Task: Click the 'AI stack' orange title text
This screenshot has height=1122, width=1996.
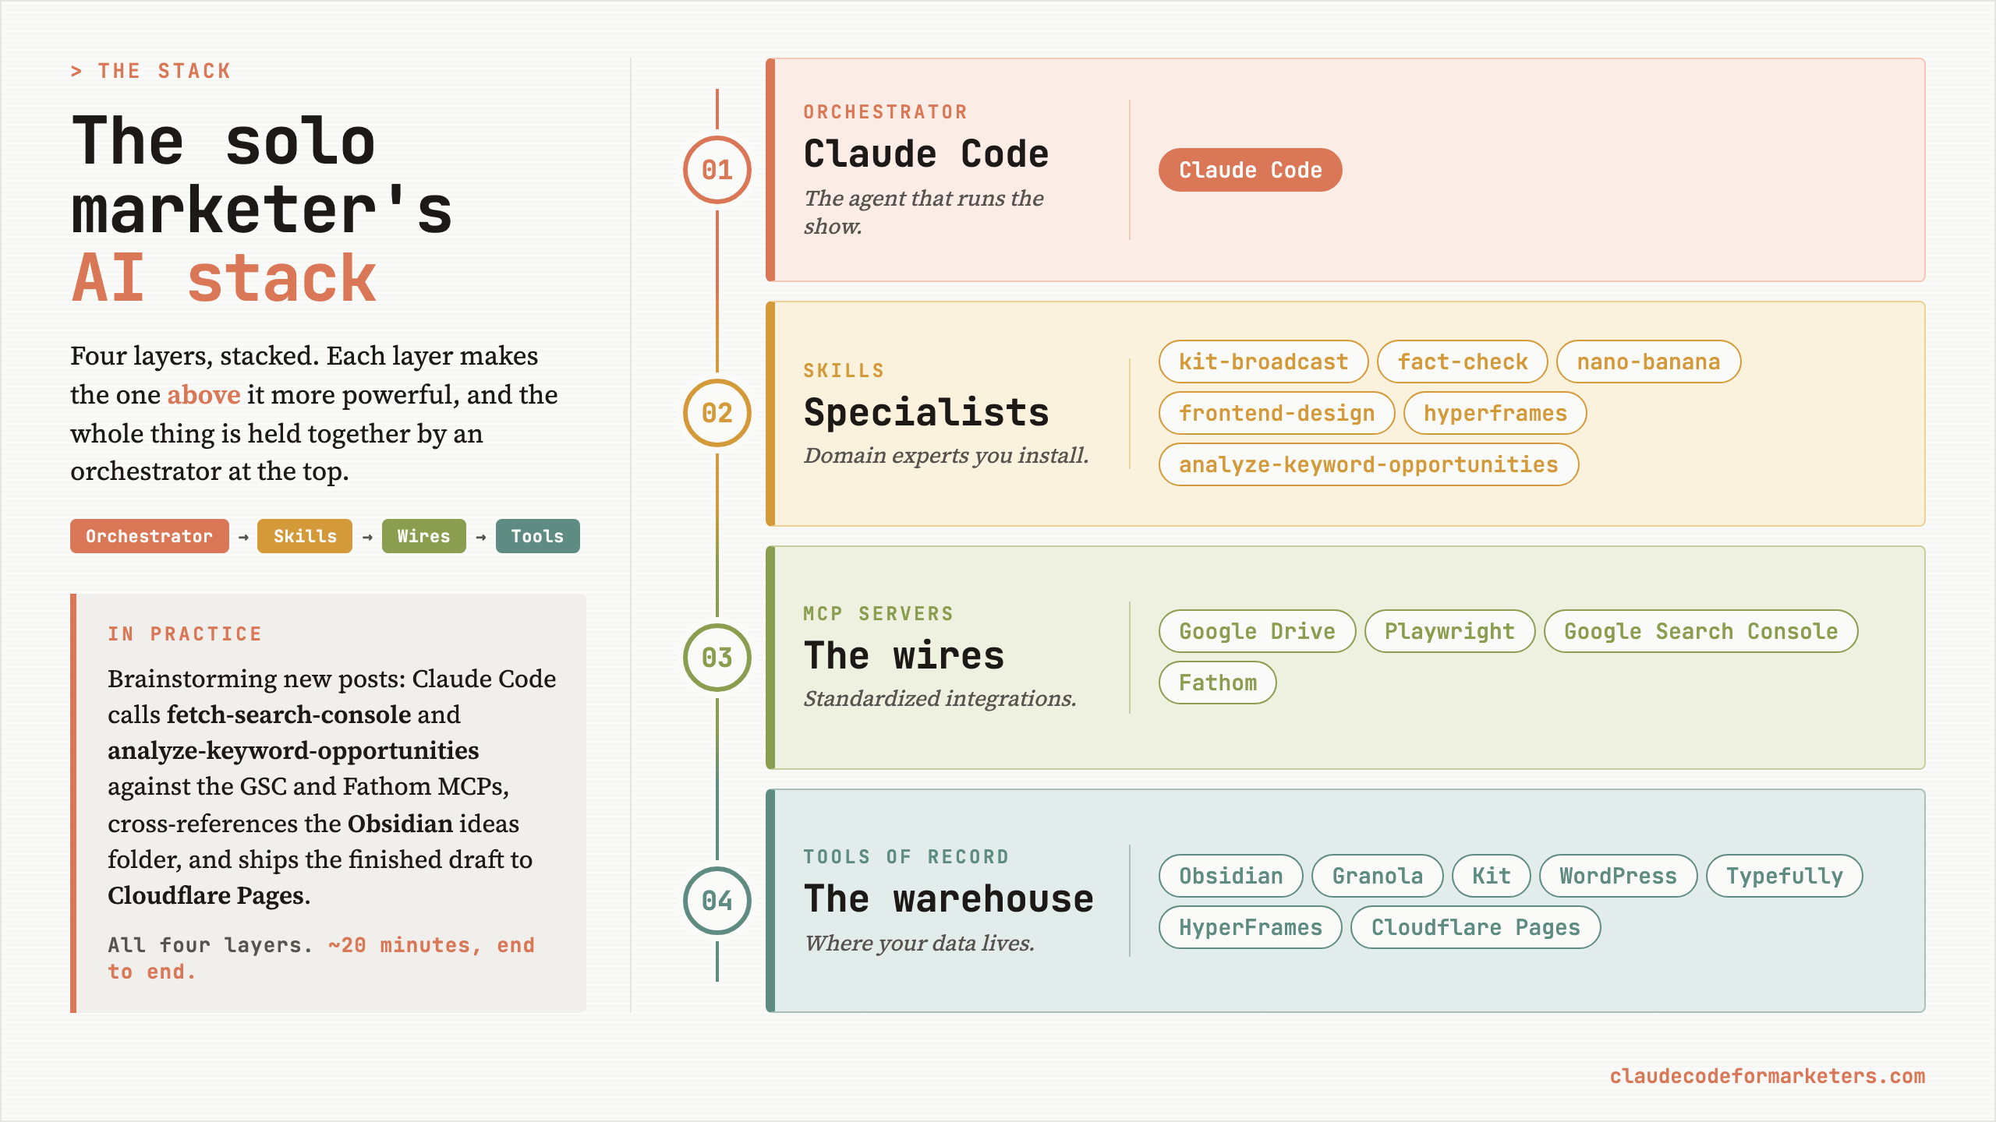Action: [x=225, y=278]
